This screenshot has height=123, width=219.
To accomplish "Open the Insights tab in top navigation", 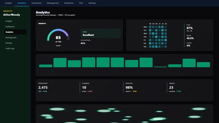I will pyautogui.click(x=8, y=3).
